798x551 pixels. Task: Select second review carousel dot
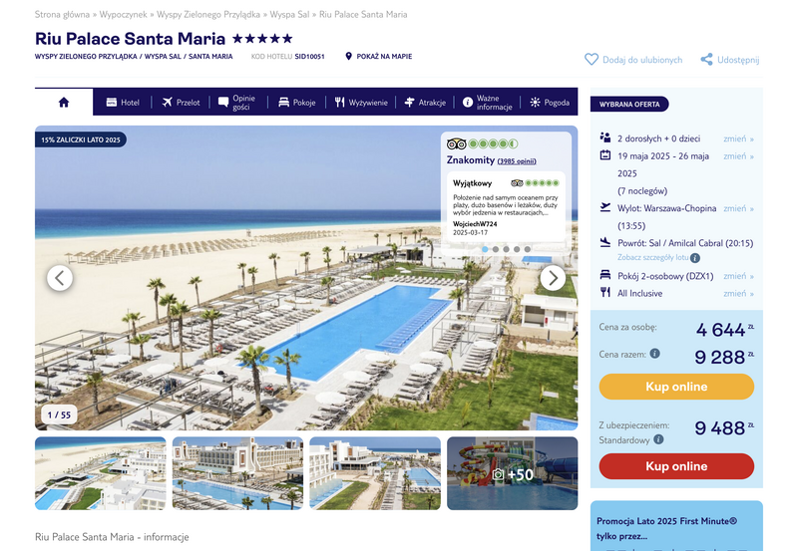(496, 249)
